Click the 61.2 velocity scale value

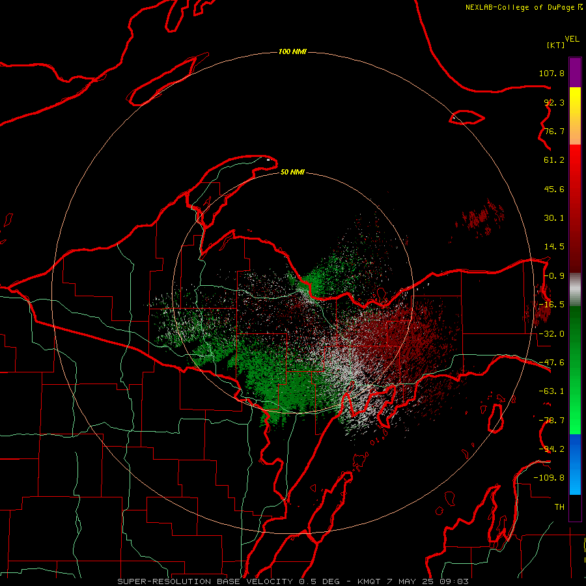[x=554, y=160]
